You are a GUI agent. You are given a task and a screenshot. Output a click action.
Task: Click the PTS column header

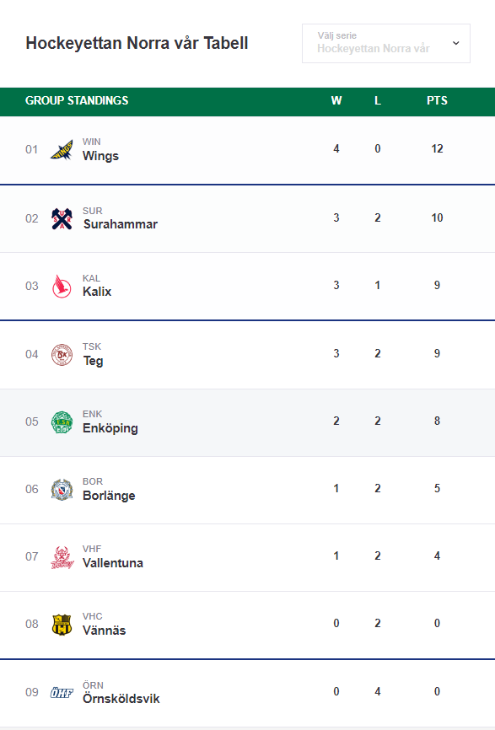[437, 100]
